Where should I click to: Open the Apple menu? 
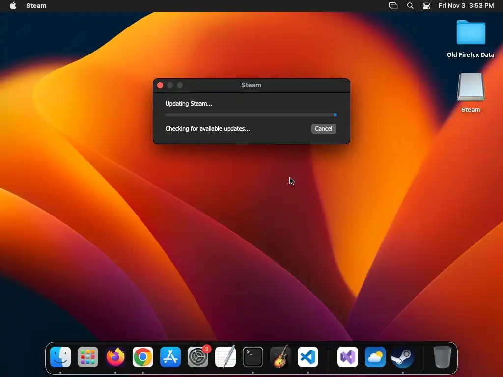[13, 5]
